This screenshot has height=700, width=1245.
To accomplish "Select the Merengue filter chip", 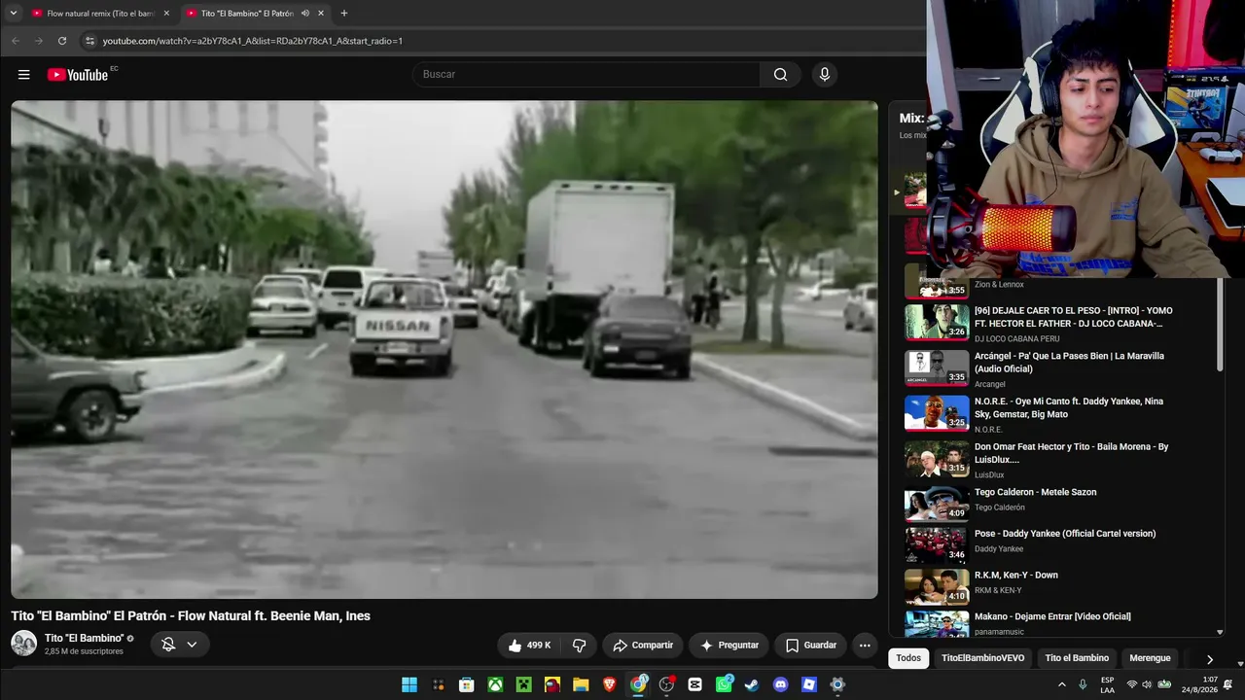I will pos(1150,658).
